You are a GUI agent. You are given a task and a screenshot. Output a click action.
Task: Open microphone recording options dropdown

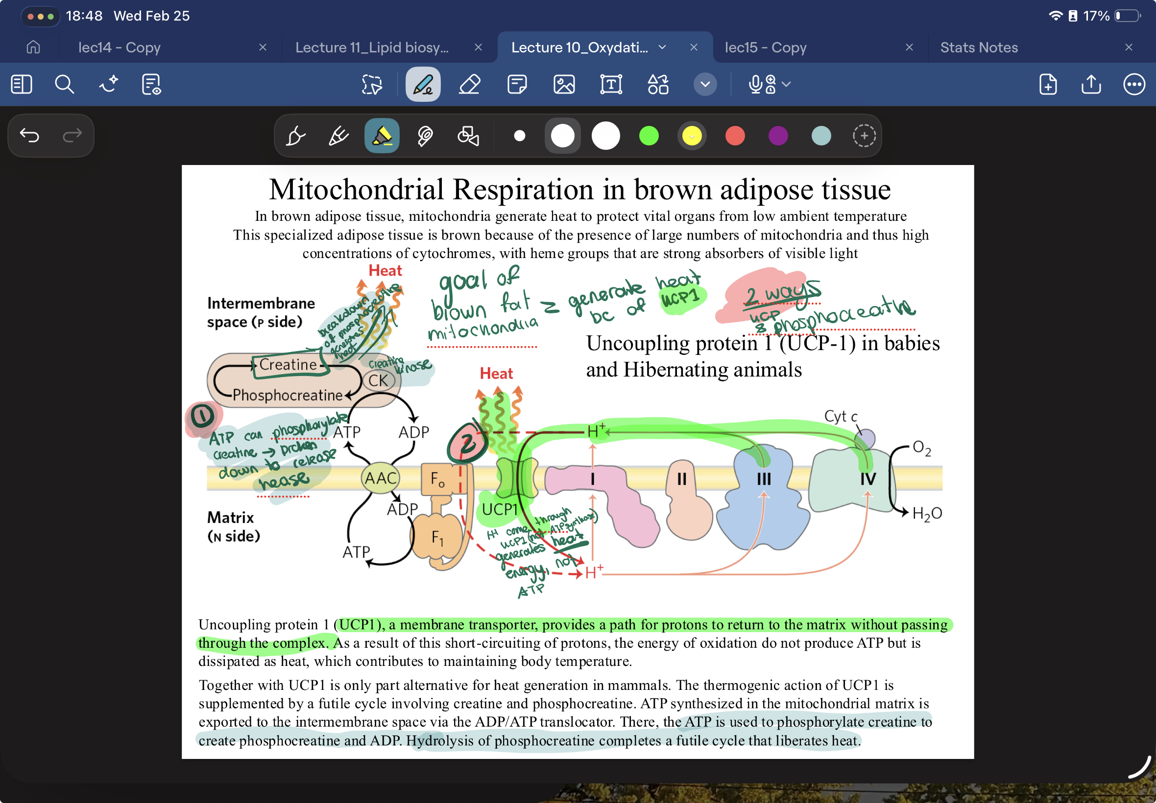(787, 84)
